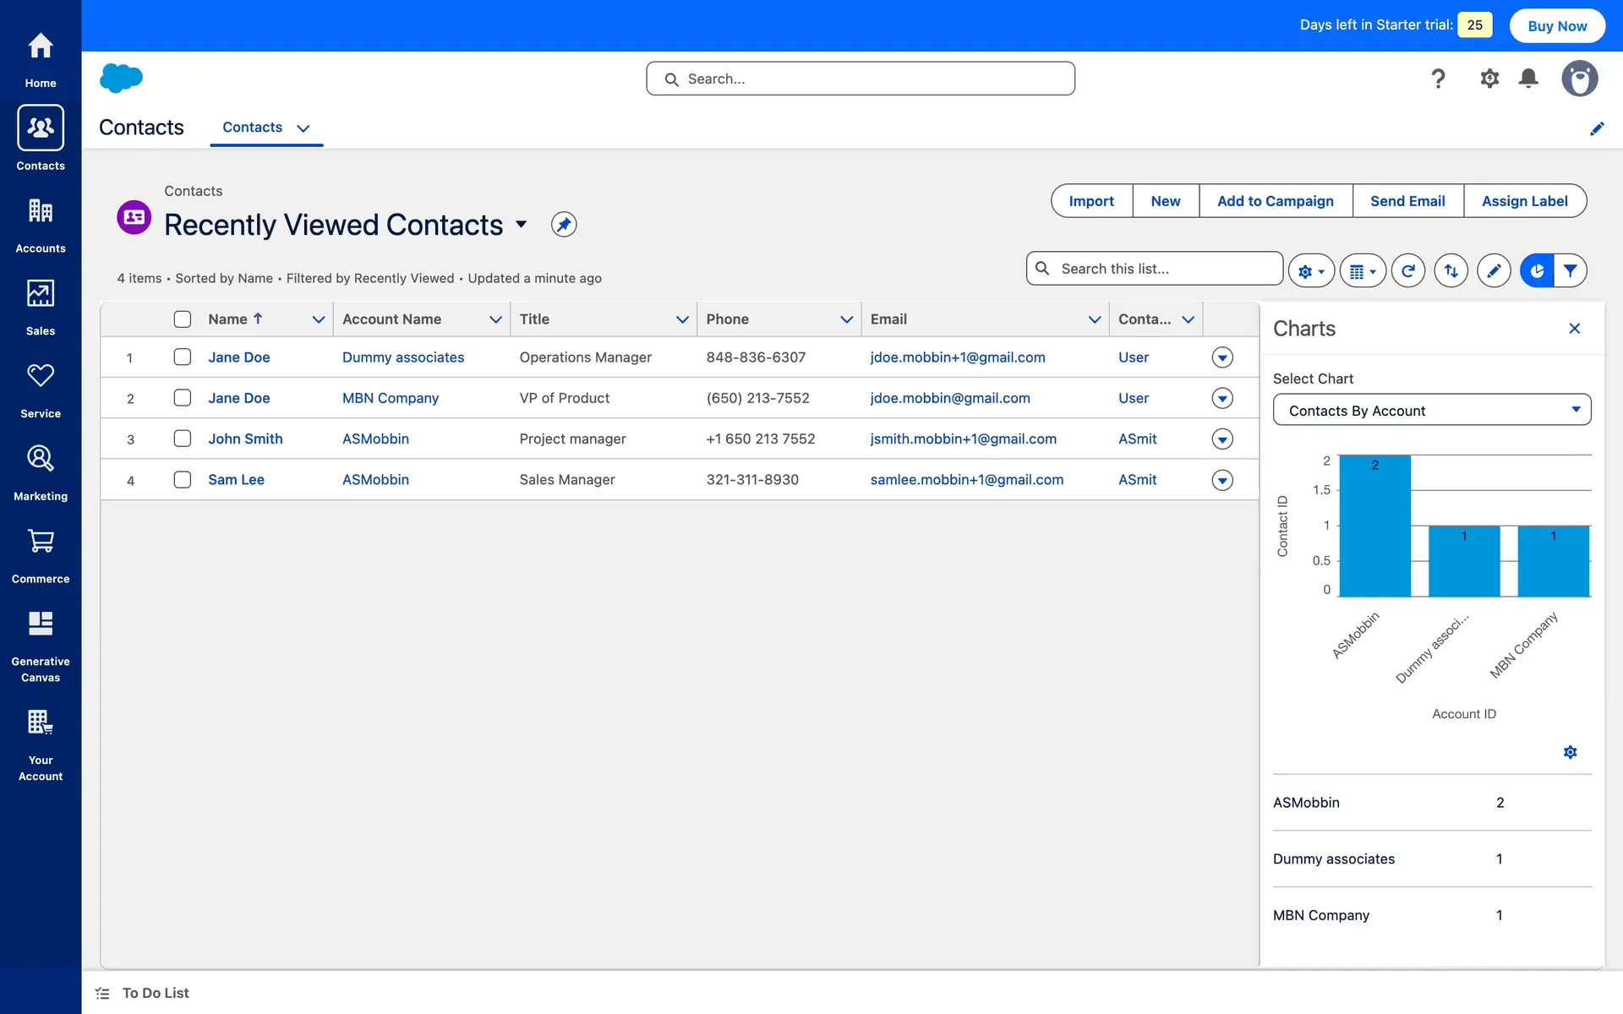Select the Contacts navigation tab
Image resolution: width=1623 pixels, height=1014 pixels.
click(253, 128)
